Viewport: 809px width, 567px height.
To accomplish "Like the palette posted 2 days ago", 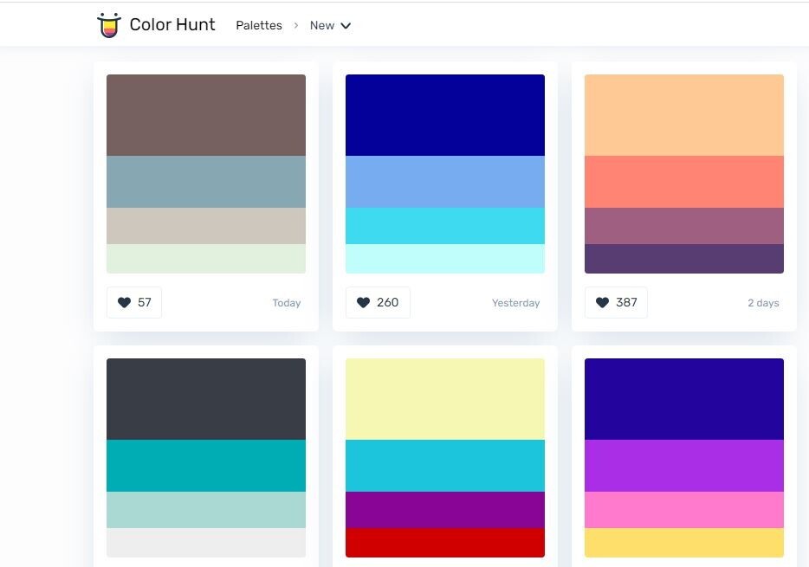I will point(616,303).
